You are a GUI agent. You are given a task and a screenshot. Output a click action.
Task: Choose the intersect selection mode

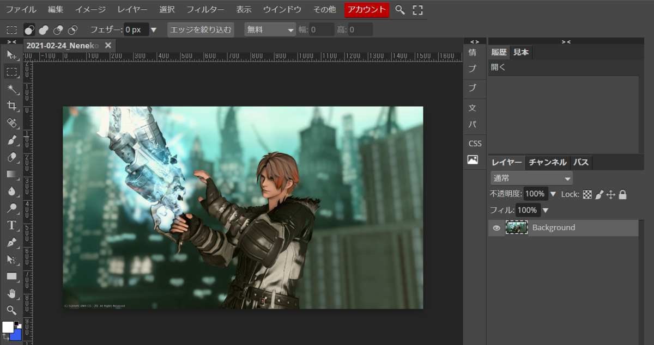[x=72, y=29]
